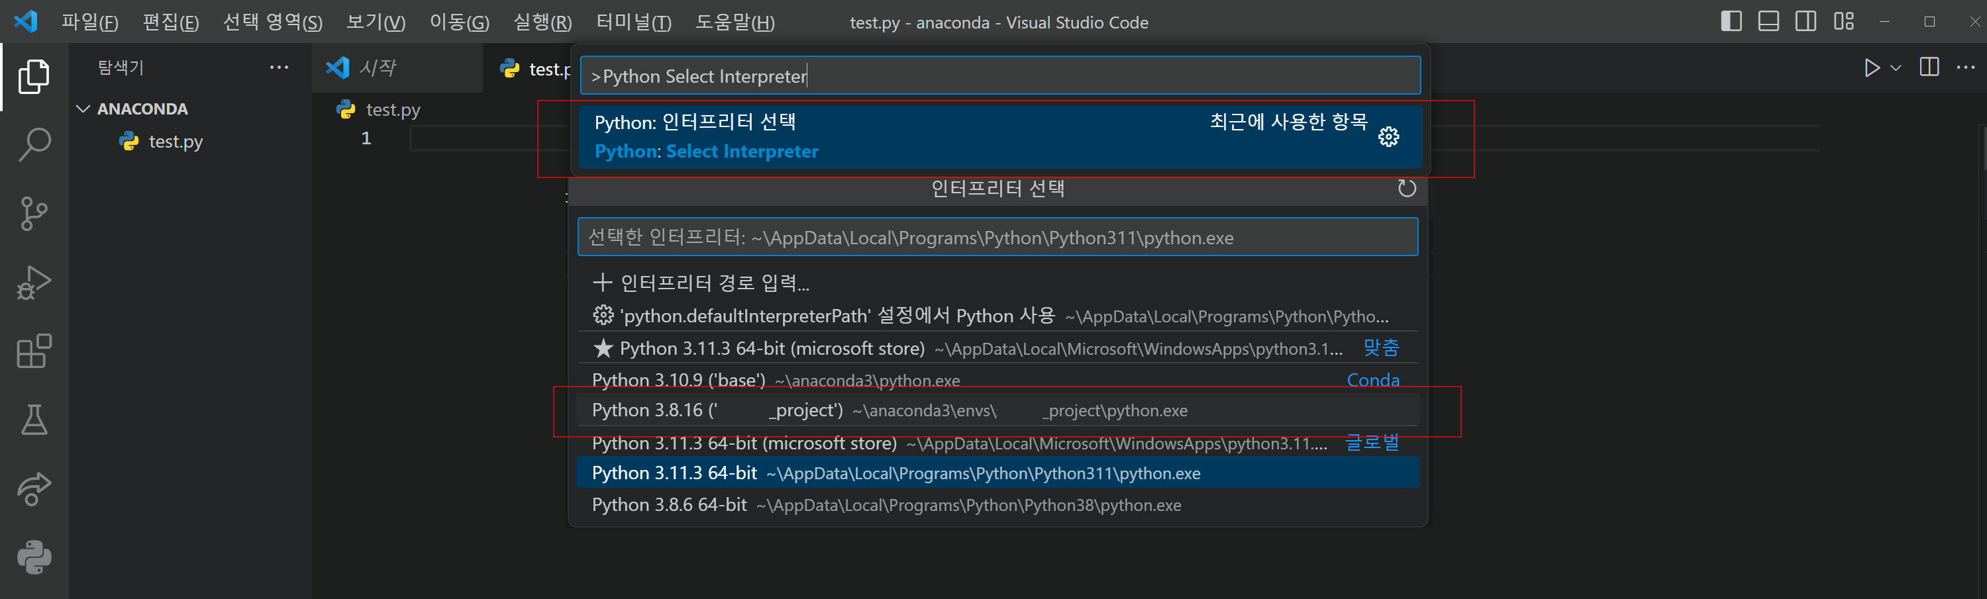Open the Source Control view

(34, 214)
